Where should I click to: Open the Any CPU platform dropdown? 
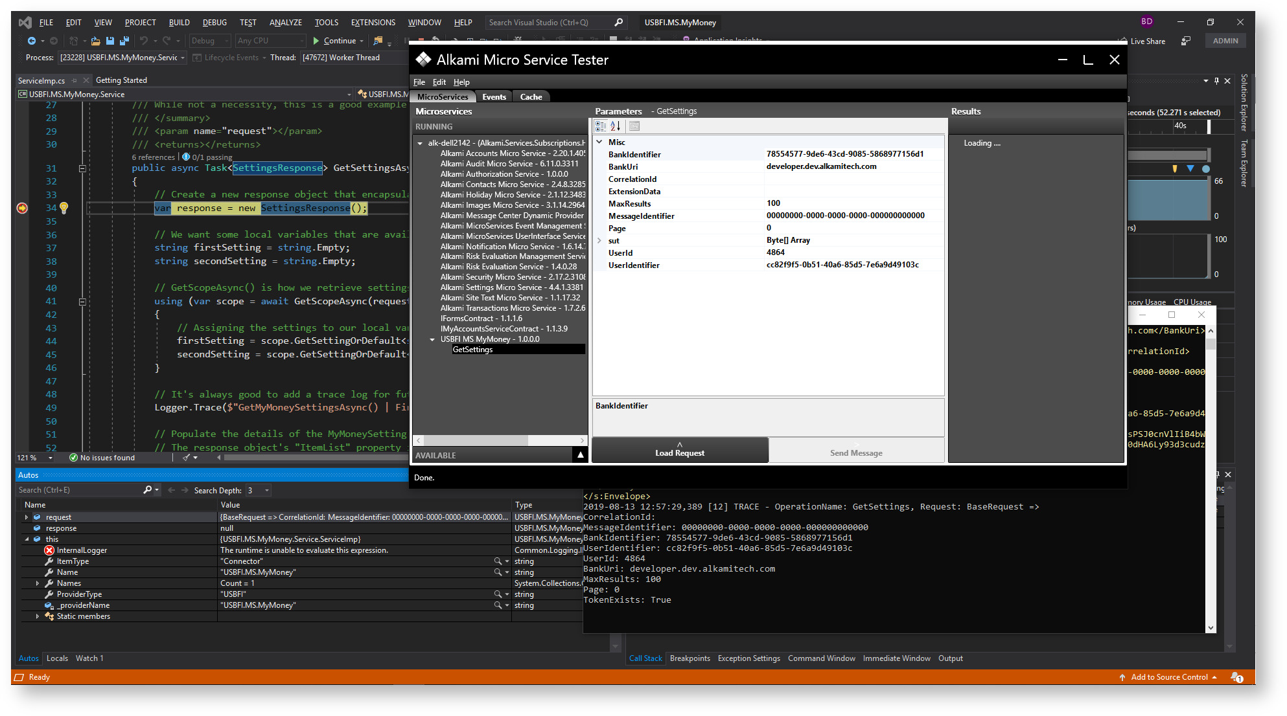(270, 41)
